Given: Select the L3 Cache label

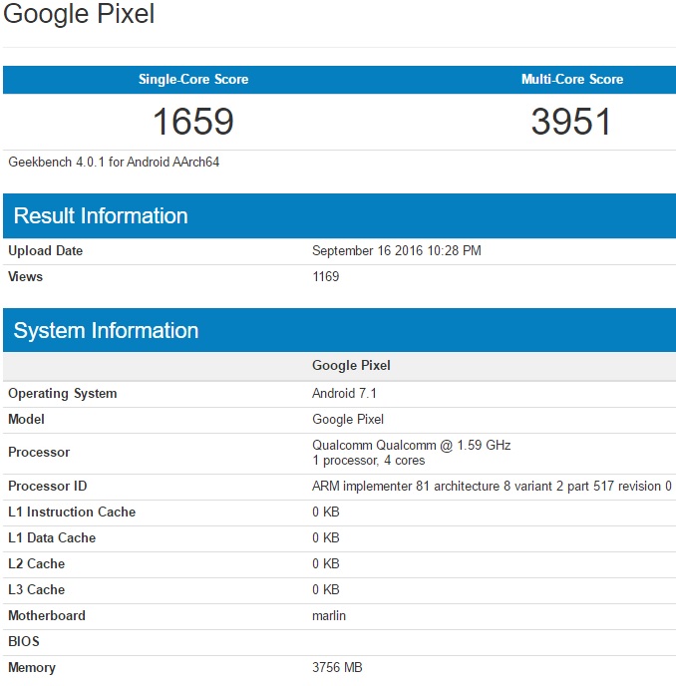Looking at the screenshot, I should (x=37, y=589).
